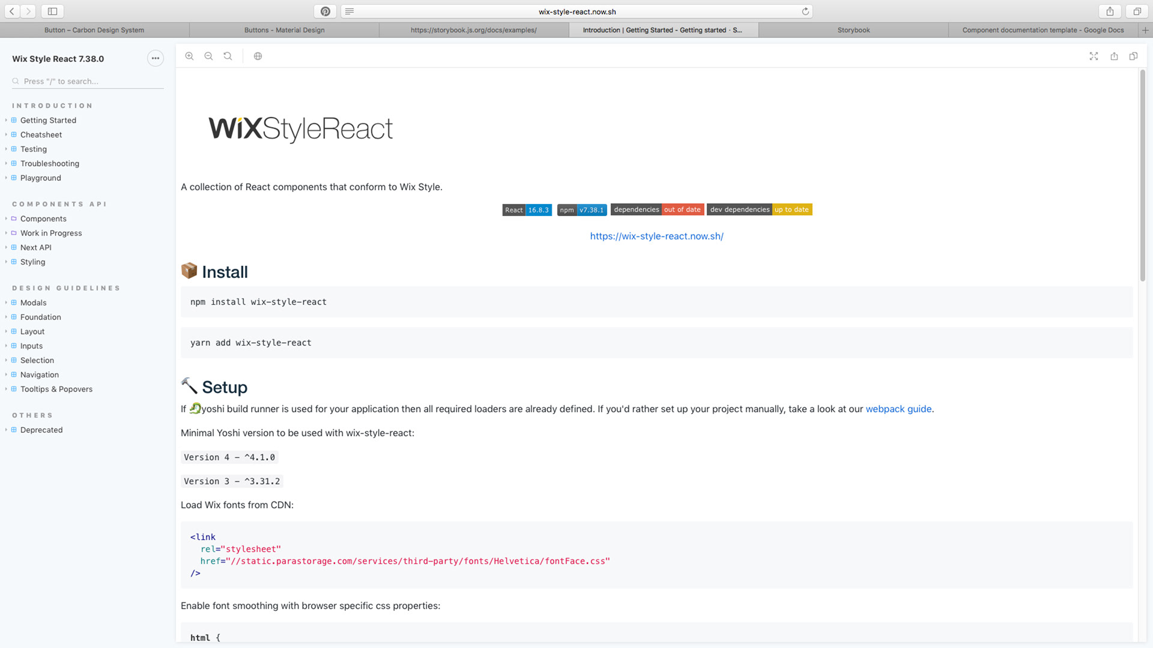Switch to Component documentation template Google Docs tab
Screen dimensions: 1153x648
[1043, 30]
